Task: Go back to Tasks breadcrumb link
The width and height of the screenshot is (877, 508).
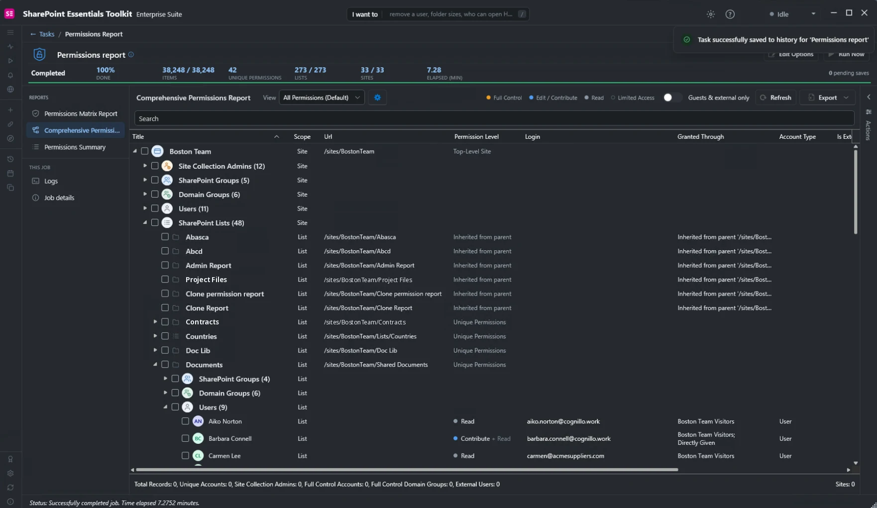Action: [x=42, y=34]
